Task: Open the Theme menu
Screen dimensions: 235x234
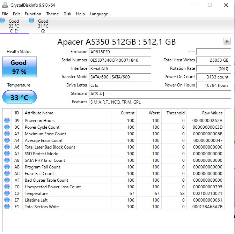Action: coord(52,14)
